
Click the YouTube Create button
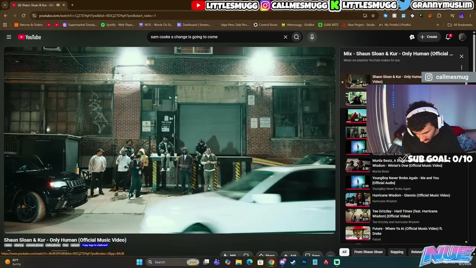coord(428,37)
